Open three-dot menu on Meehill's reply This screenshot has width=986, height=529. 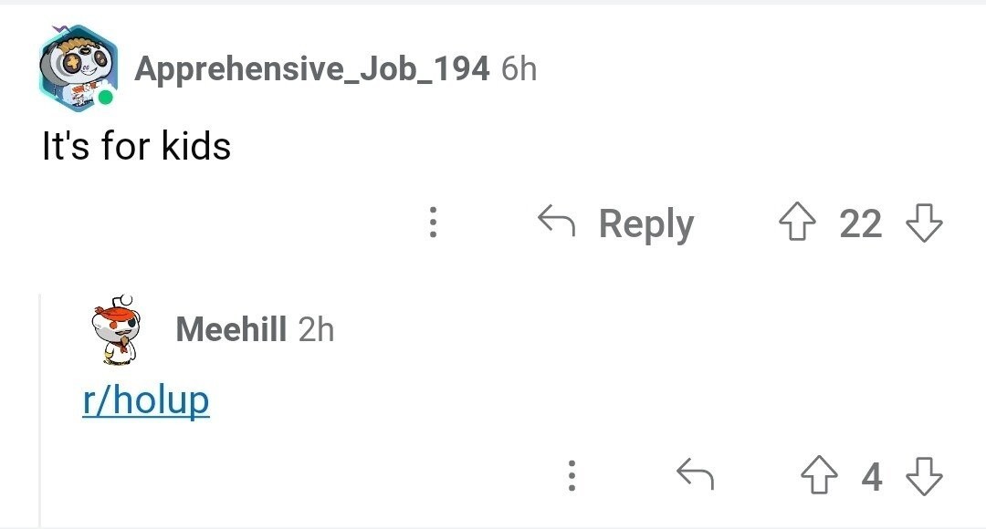pos(572,475)
